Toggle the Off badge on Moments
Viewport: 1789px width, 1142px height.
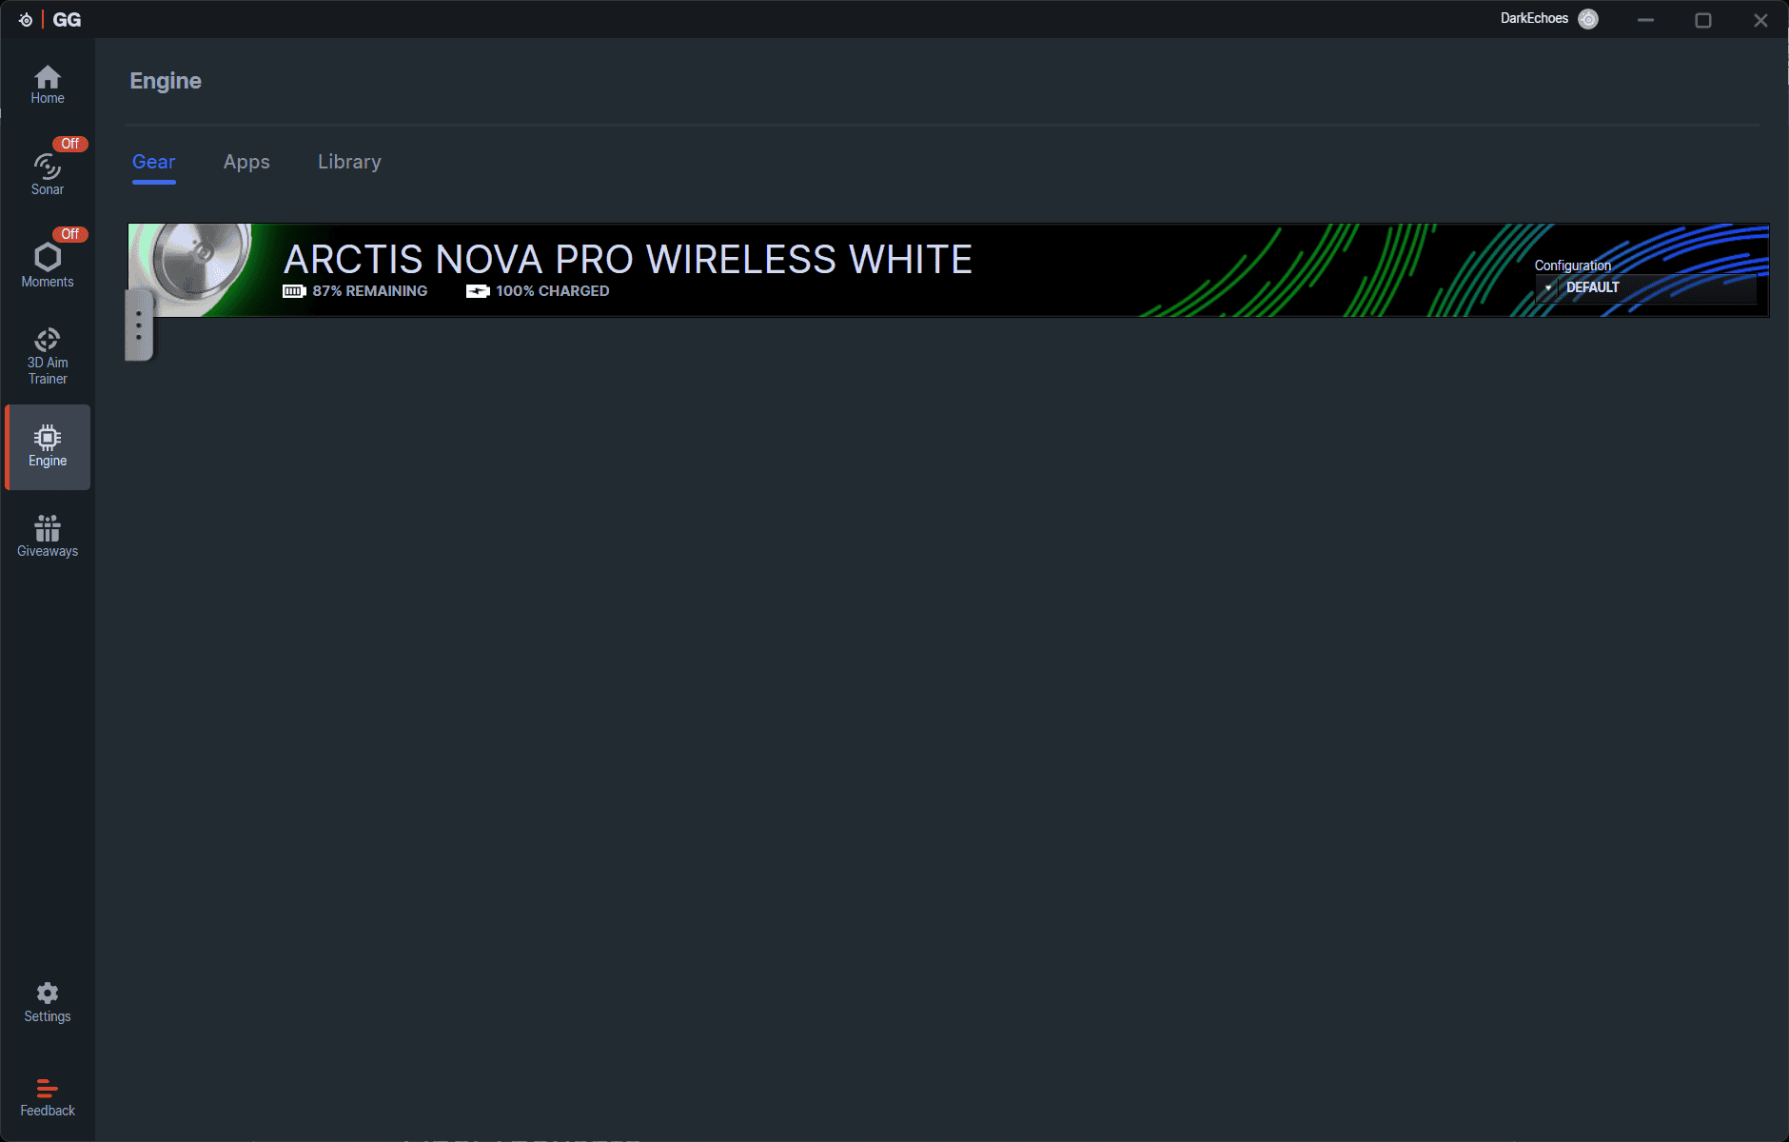pyautogui.click(x=70, y=233)
